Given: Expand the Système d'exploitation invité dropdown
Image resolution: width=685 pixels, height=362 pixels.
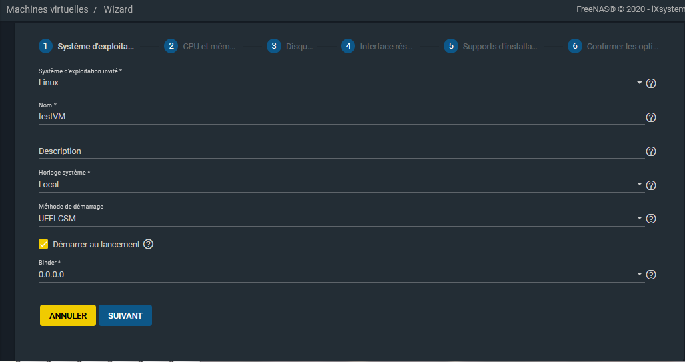Looking at the screenshot, I should click(x=340, y=83).
